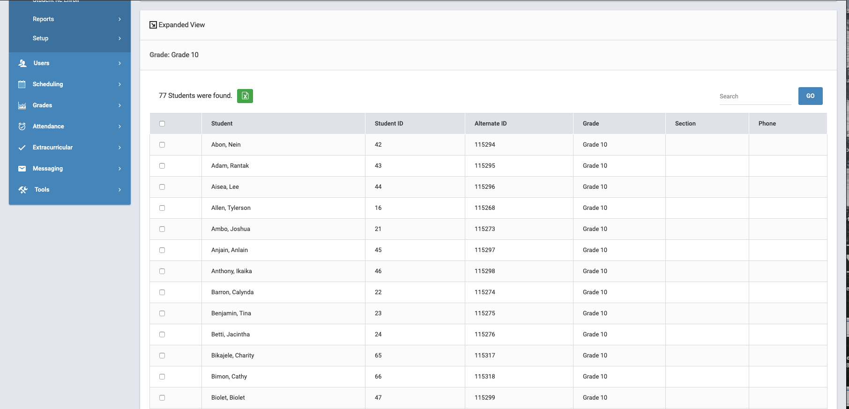Click the Users people icon
The width and height of the screenshot is (849, 409).
[22, 63]
